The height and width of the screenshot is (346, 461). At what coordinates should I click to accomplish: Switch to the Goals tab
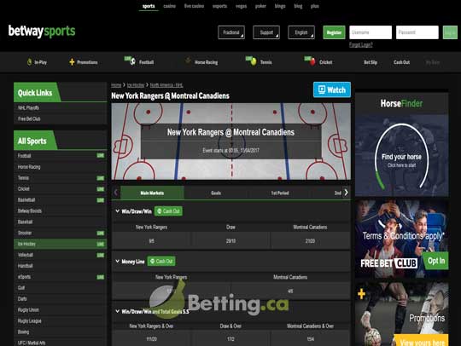216,193
